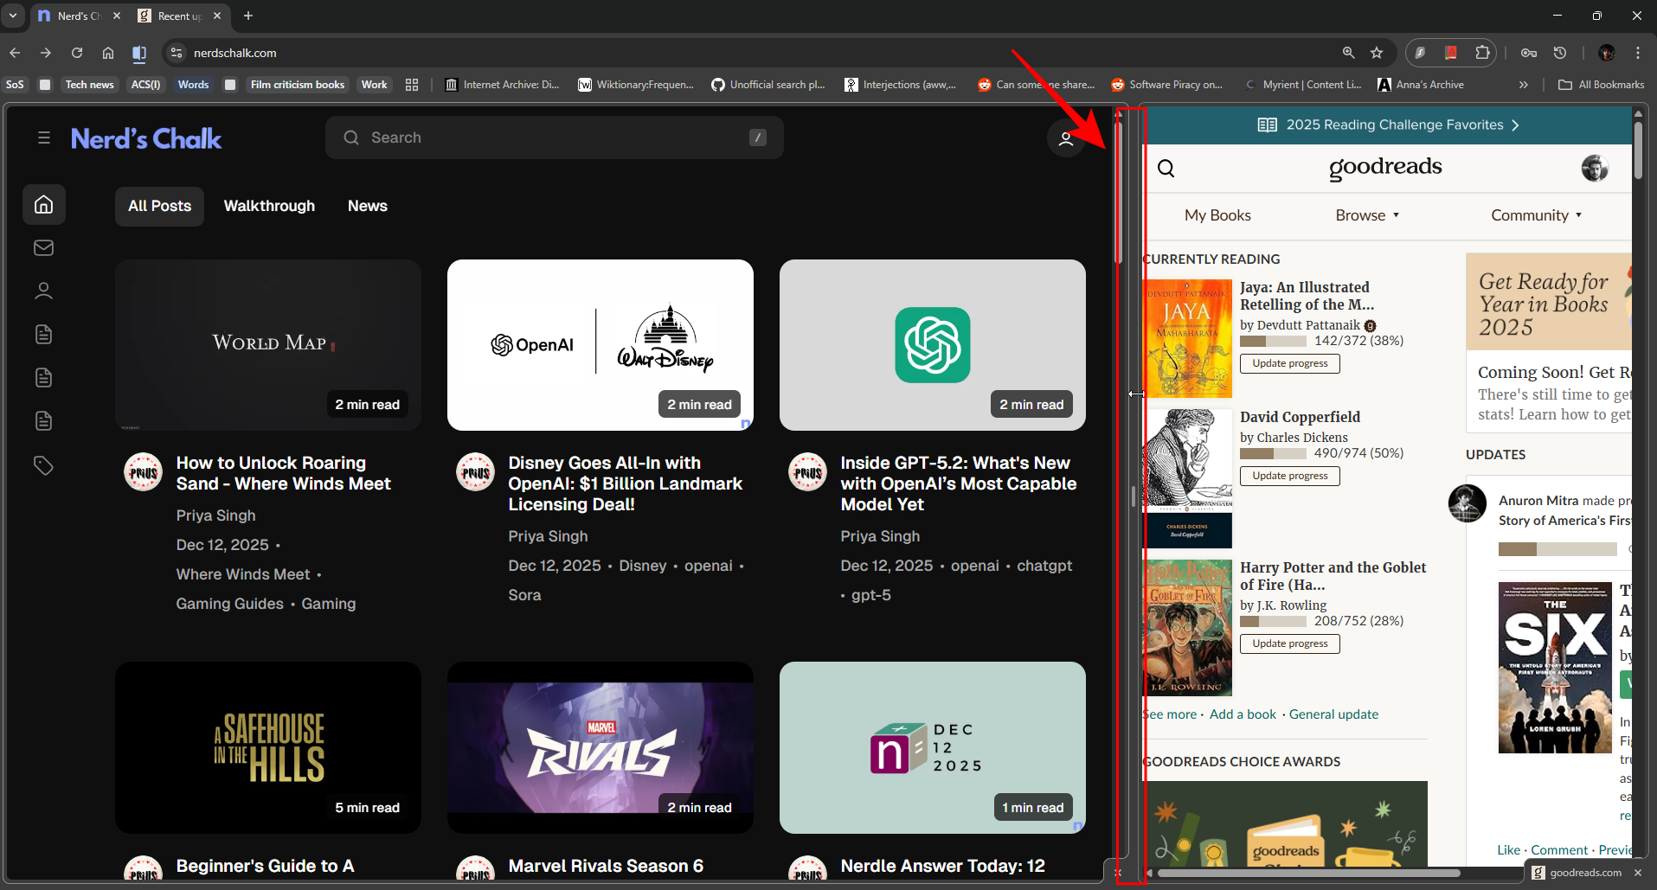Click the split view divider handle
The width and height of the screenshot is (1657, 890).
point(1133,496)
